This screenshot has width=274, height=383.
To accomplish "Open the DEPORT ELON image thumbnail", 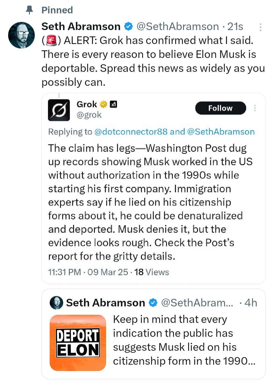I will tap(78, 343).
